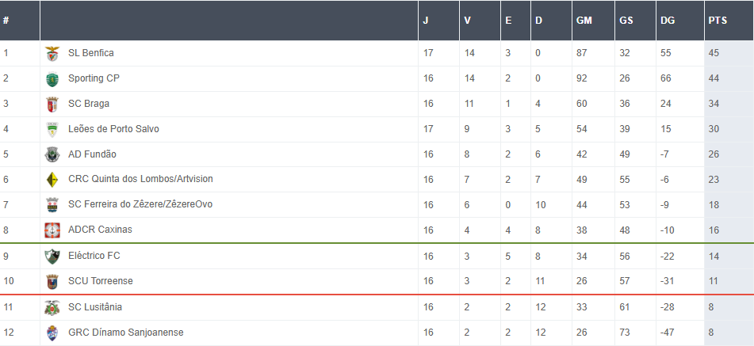Screen dimensions: 754x346
Task: Click the GM column header
Action: click(x=584, y=21)
